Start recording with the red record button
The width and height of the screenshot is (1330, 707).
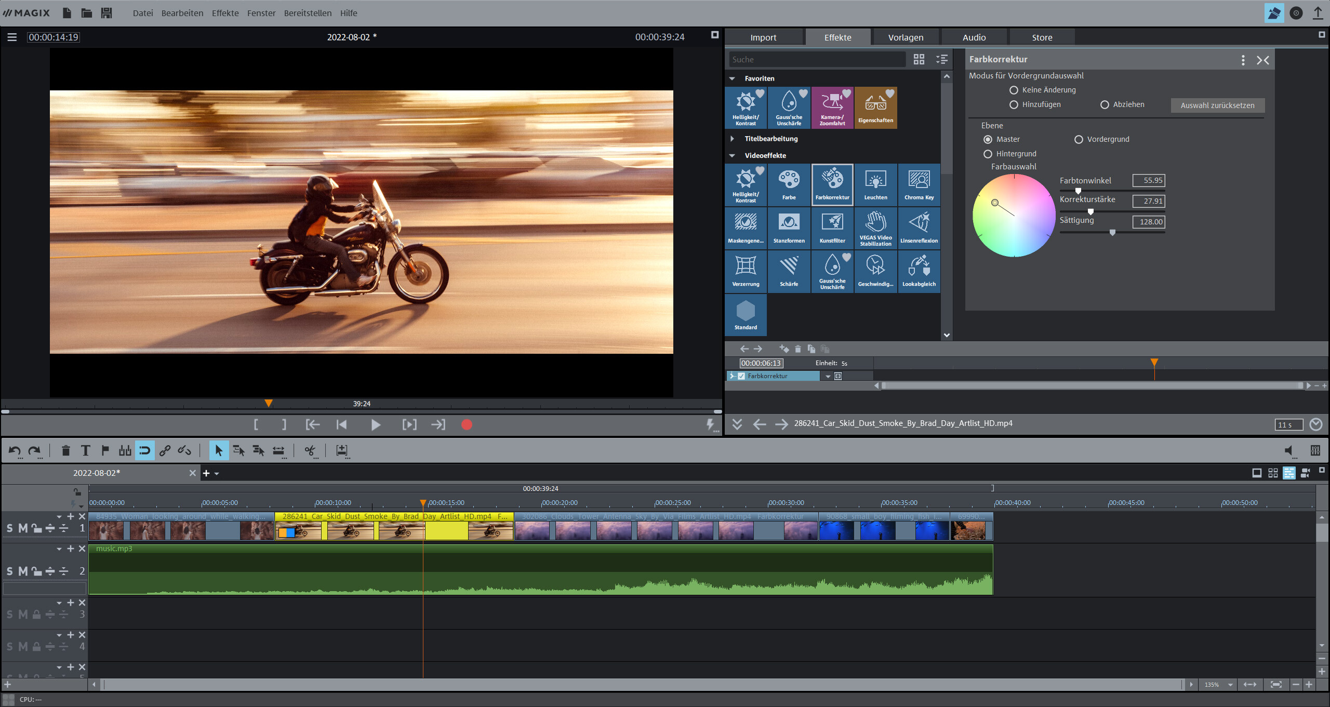tap(466, 424)
